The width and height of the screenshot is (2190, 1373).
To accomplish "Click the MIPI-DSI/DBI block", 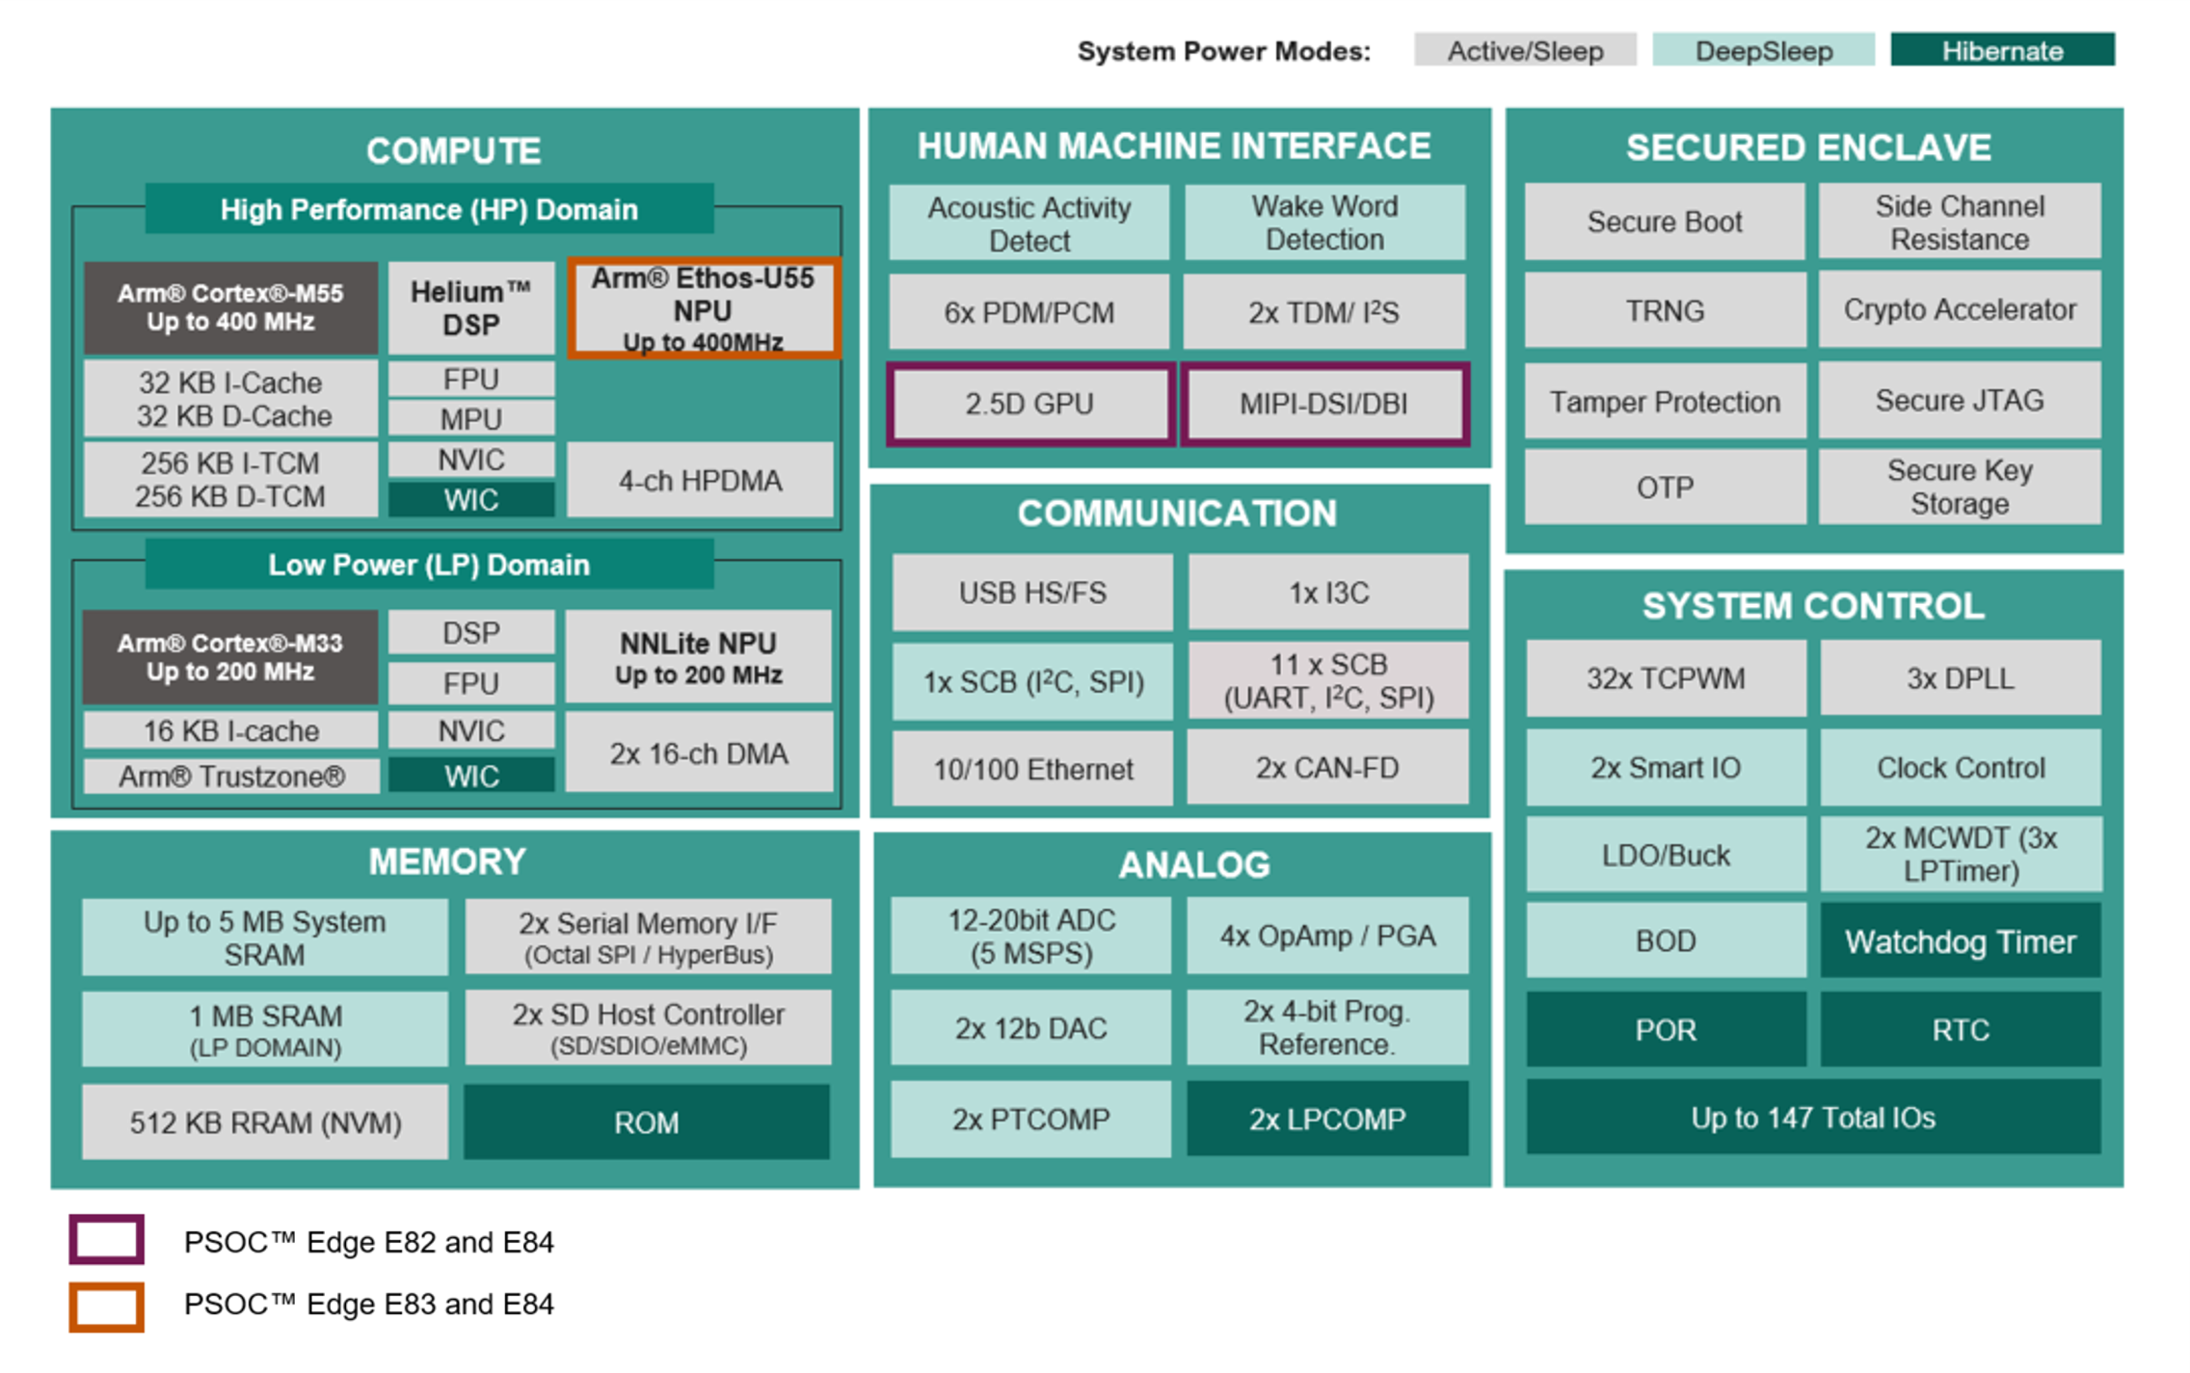I will (x=1323, y=404).
